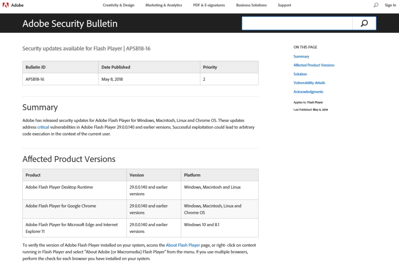Open the top navigation search magnifier

[376, 5]
